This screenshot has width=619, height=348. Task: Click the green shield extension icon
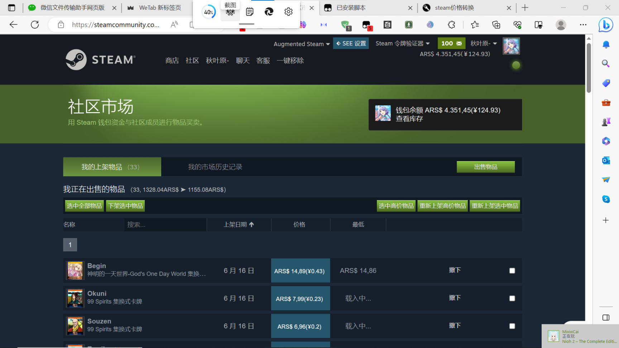click(345, 25)
